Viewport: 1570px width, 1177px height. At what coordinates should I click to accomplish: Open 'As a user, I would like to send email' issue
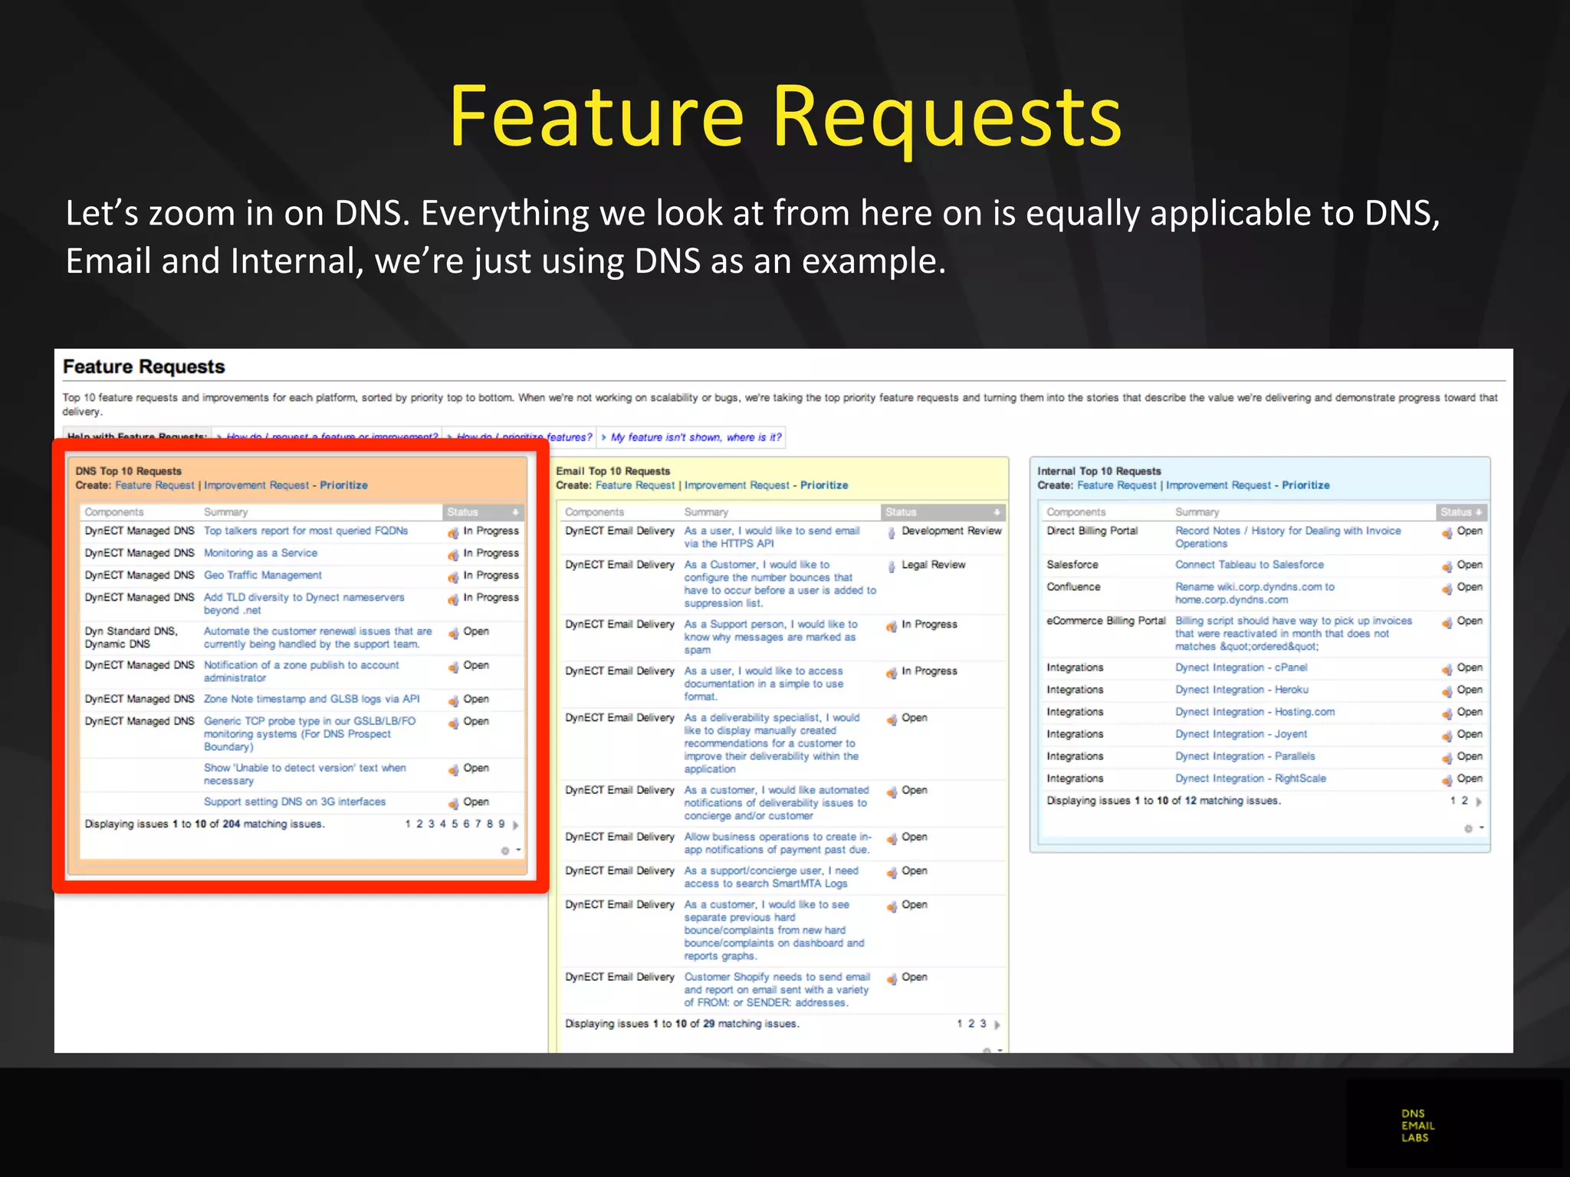coord(772,537)
